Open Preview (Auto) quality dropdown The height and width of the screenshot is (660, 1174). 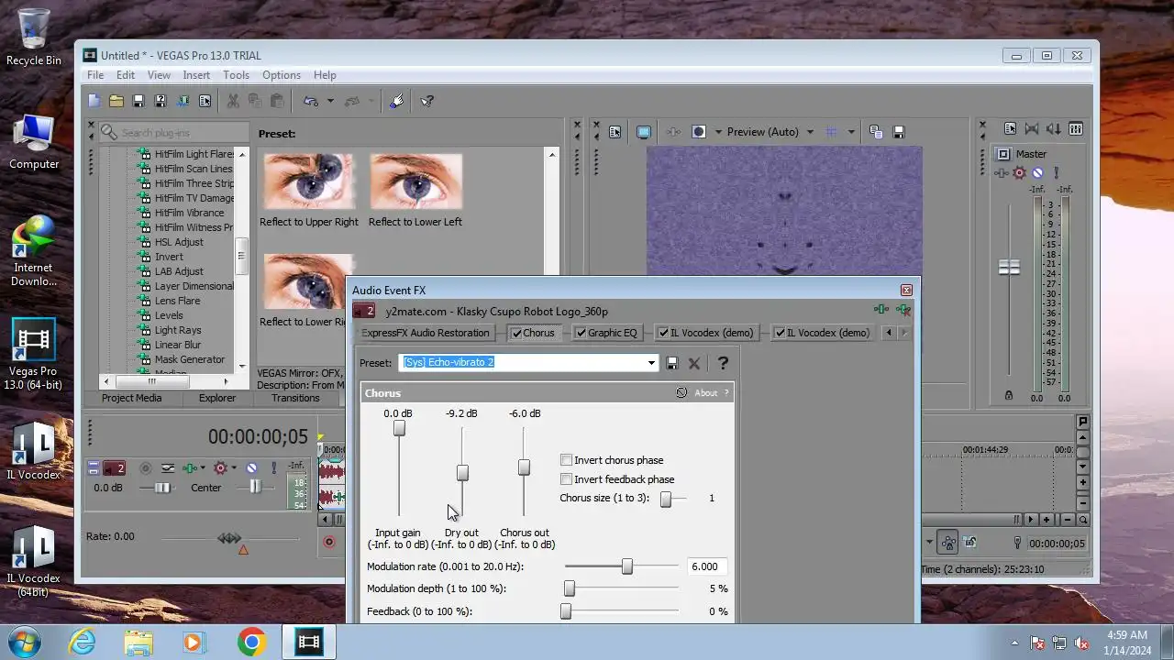[810, 132]
